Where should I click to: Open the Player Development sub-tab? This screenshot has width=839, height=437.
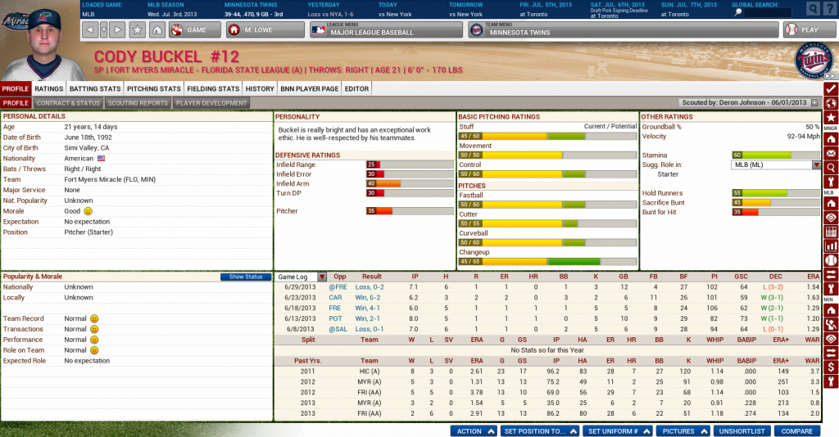211,103
